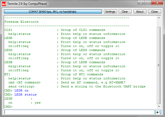The image size is (165, 117).
Task: Click the scrollbar up arrow
Action: click(x=159, y=18)
